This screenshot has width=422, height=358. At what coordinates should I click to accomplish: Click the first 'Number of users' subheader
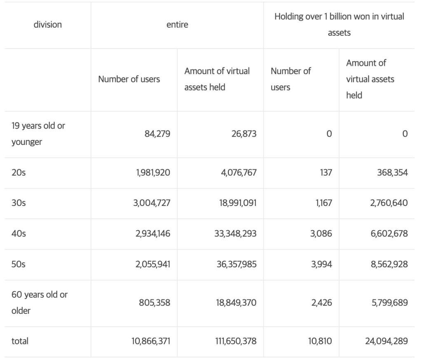[129, 79]
